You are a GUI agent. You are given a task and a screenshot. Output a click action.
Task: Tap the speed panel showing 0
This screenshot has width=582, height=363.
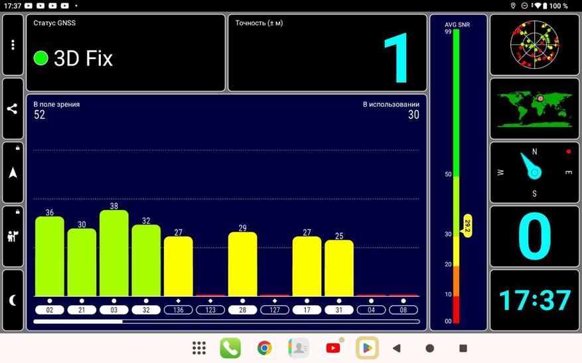pos(534,236)
